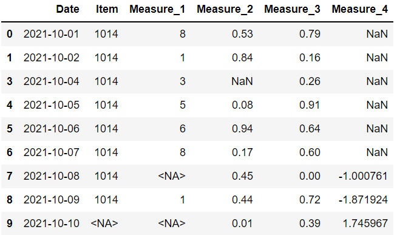Click row index 9
Image resolution: width=397 pixels, height=235 pixels.
pyautogui.click(x=10, y=223)
